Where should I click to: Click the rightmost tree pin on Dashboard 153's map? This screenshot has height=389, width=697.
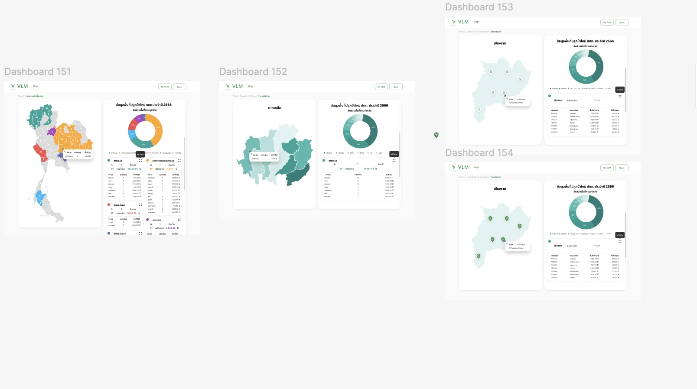[x=520, y=79]
